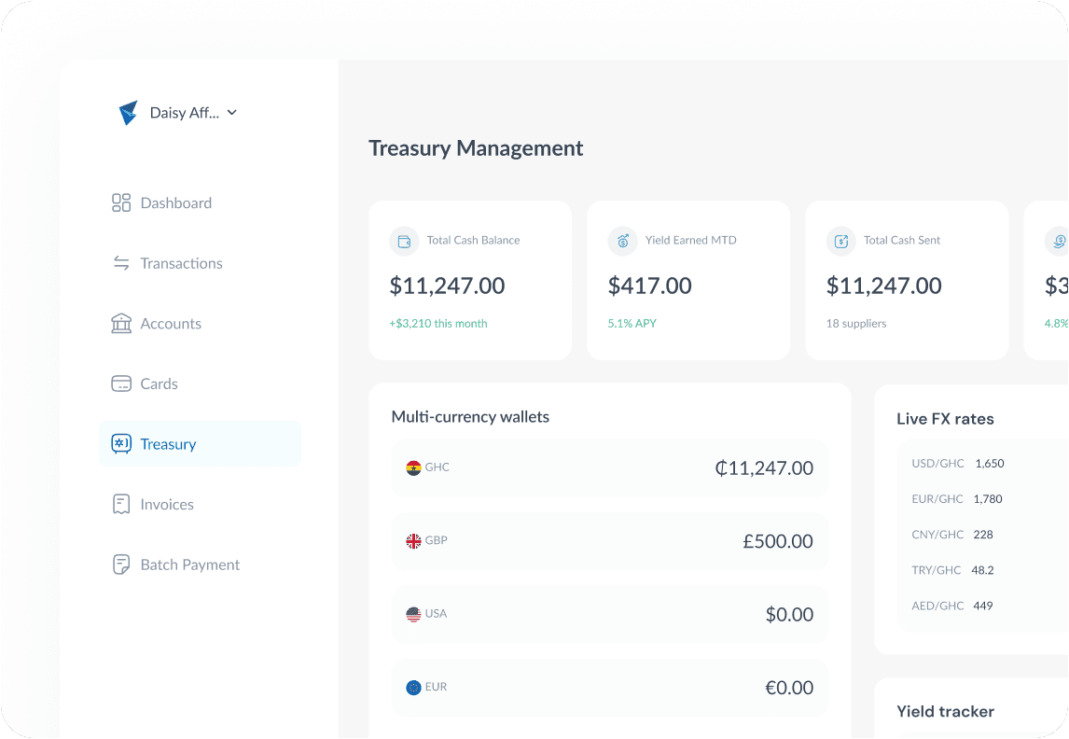This screenshot has width=1069, height=739.
Task: Click the Invoices receipt icon
Action: point(121,504)
